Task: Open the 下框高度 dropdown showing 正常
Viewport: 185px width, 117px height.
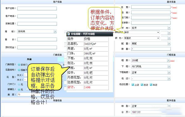Action: click(x=151, y=73)
